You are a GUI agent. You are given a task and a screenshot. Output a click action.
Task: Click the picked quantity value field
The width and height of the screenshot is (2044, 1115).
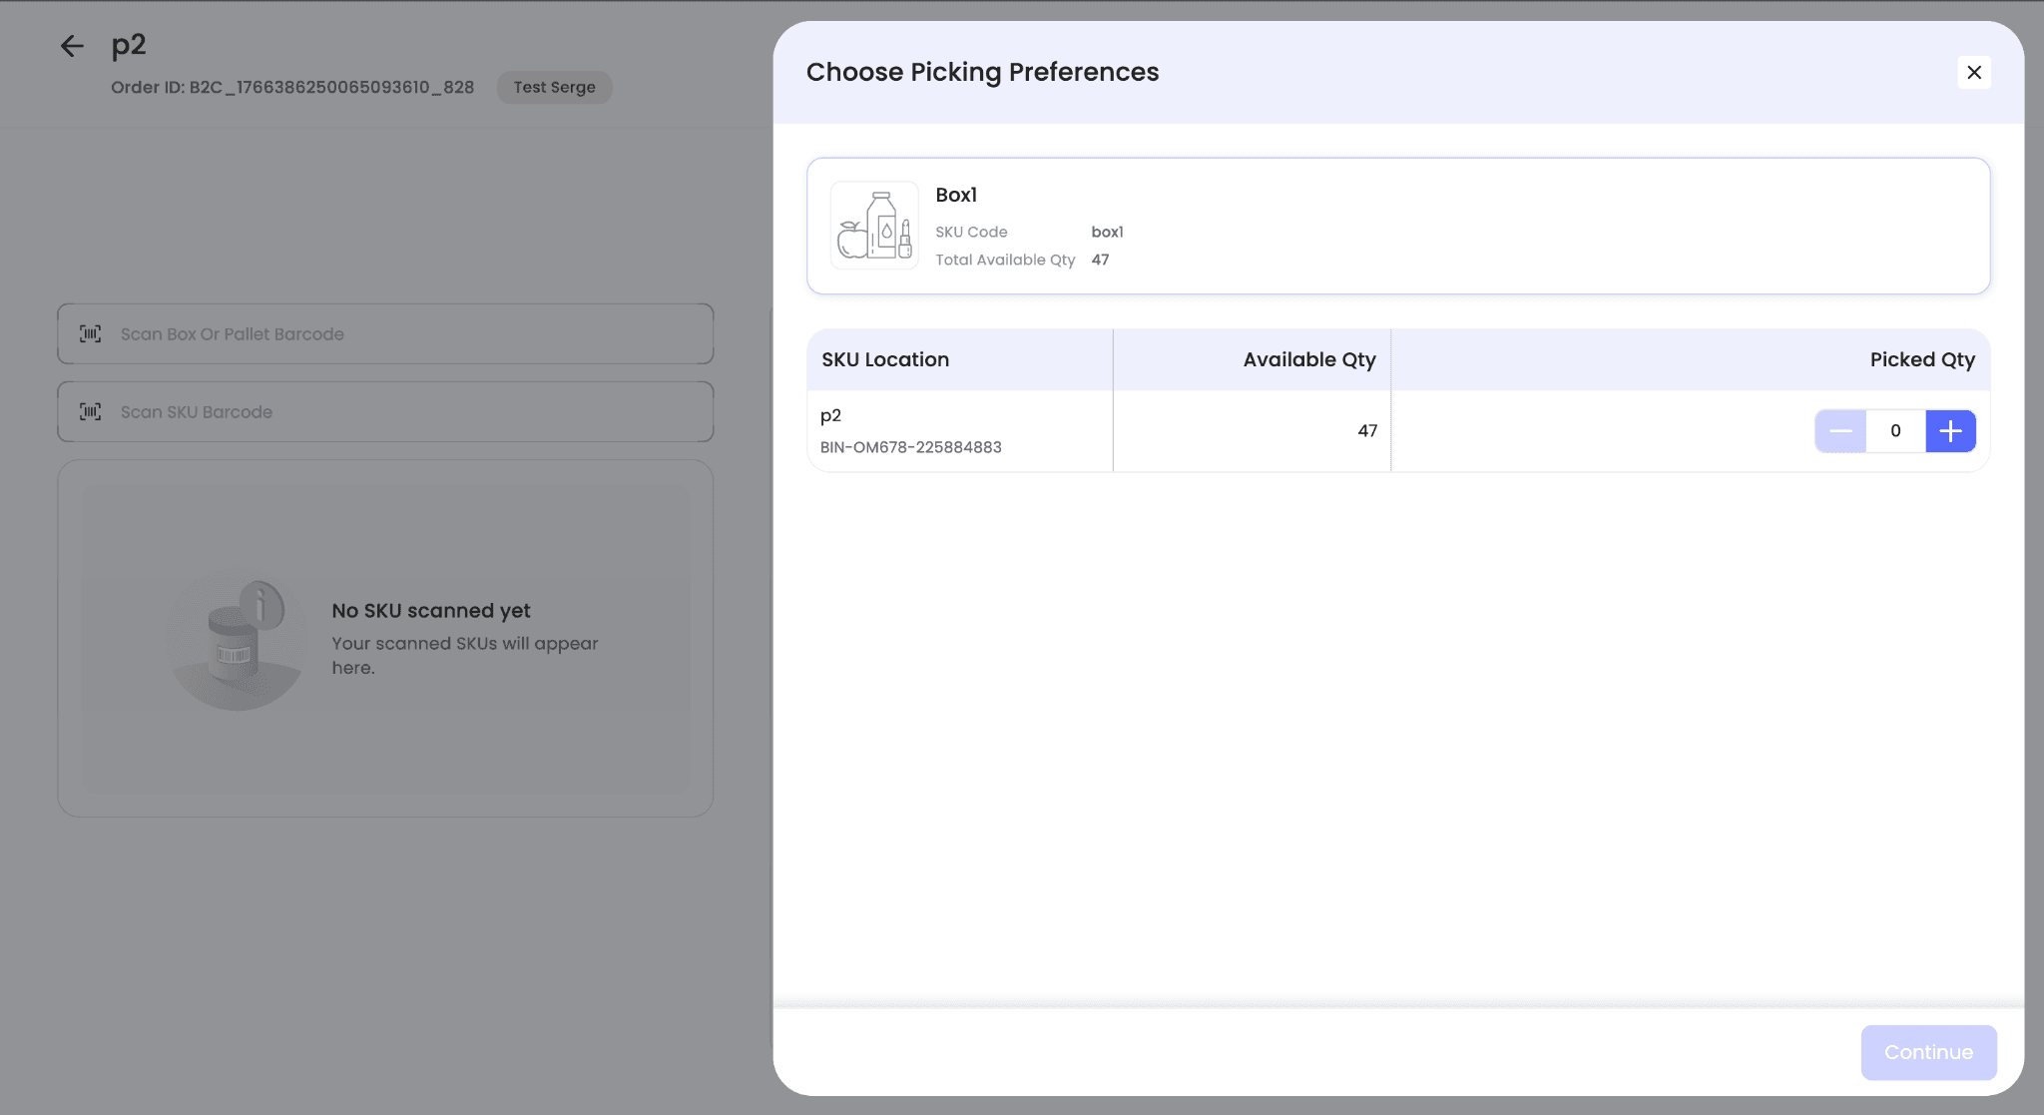point(1895,431)
